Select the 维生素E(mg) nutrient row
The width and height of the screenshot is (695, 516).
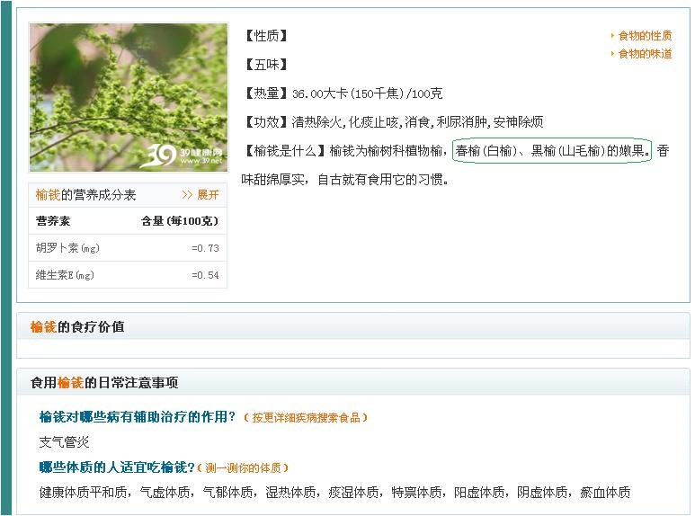tap(128, 275)
